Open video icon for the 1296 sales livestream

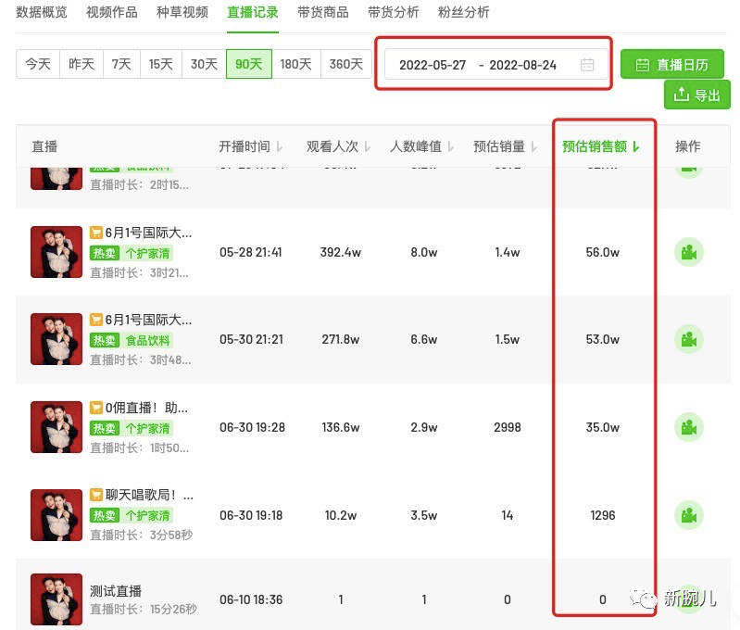tap(688, 515)
